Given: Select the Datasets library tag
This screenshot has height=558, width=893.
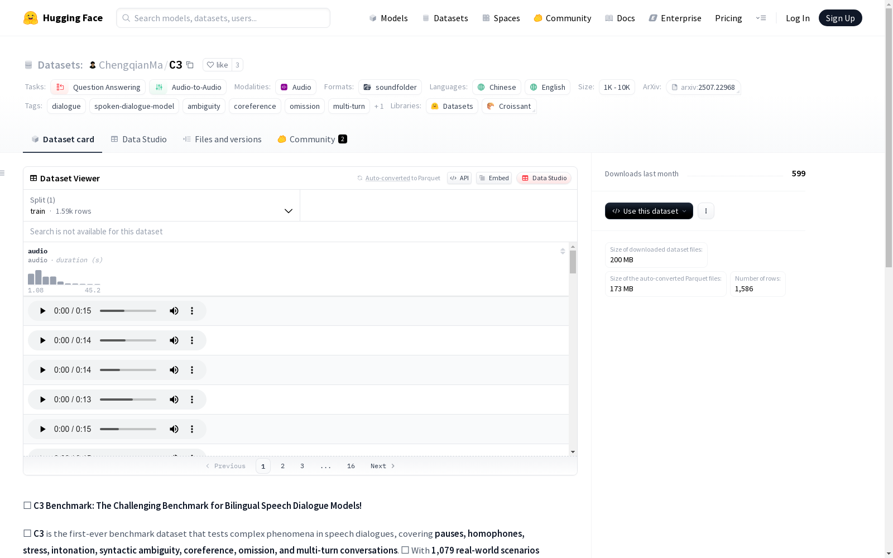Looking at the screenshot, I should (452, 106).
